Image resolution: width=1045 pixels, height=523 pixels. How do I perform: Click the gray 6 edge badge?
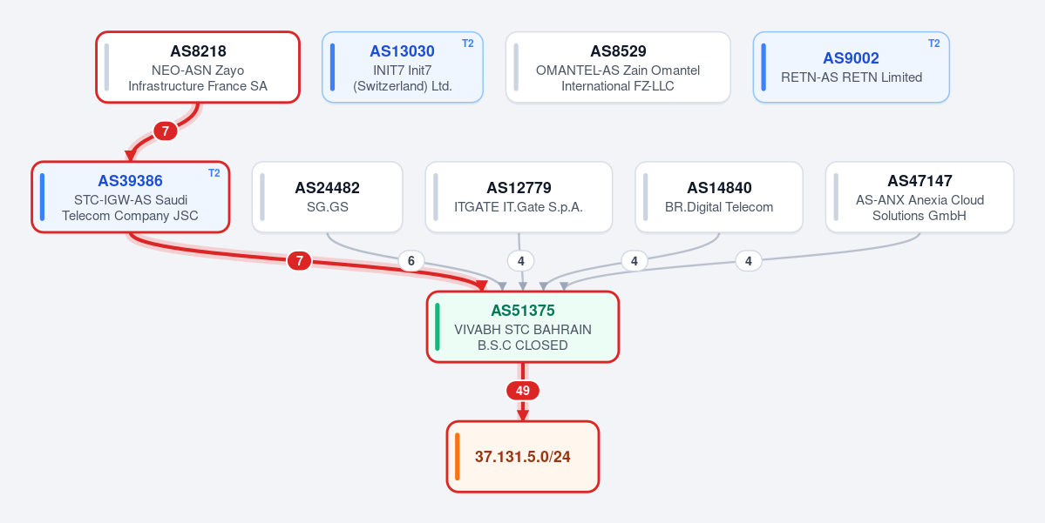(411, 261)
